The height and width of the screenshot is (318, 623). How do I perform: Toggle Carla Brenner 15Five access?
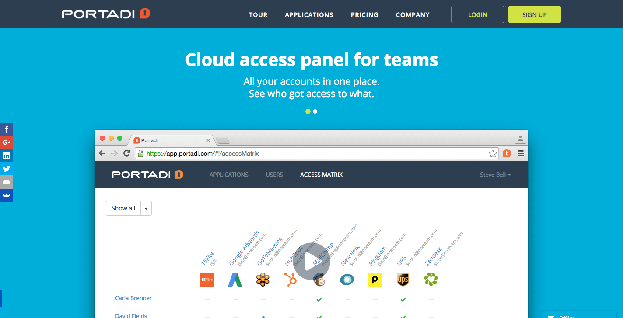tap(207, 299)
